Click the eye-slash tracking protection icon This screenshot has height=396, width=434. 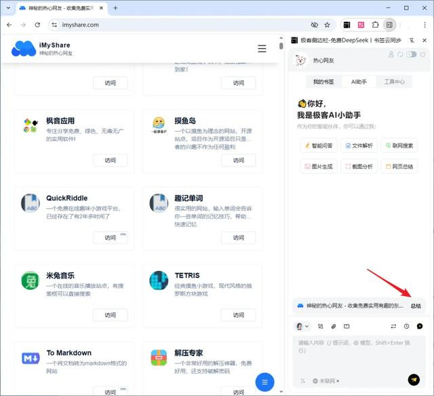314,25
